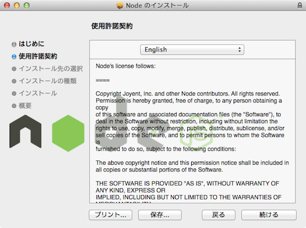Click the green zoom window button
The width and height of the screenshot is (306, 228).
(27, 6)
